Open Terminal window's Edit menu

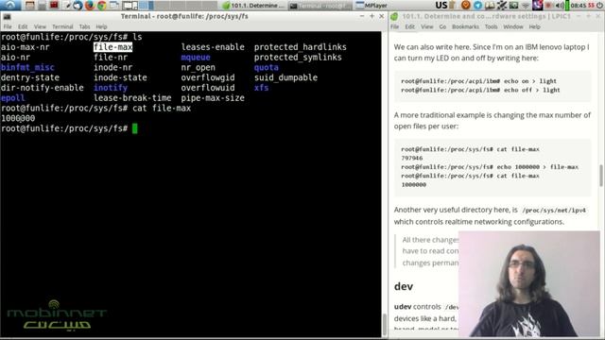(x=23, y=26)
